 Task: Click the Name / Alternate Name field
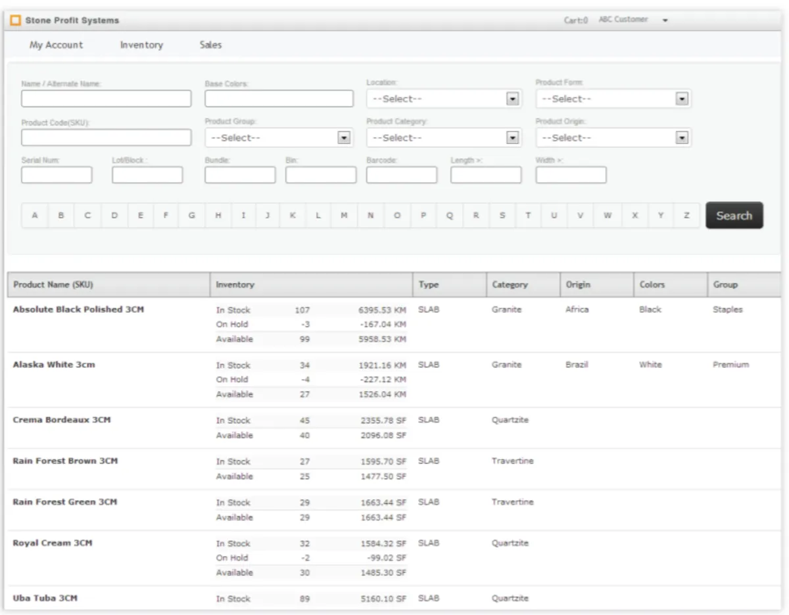coord(106,99)
